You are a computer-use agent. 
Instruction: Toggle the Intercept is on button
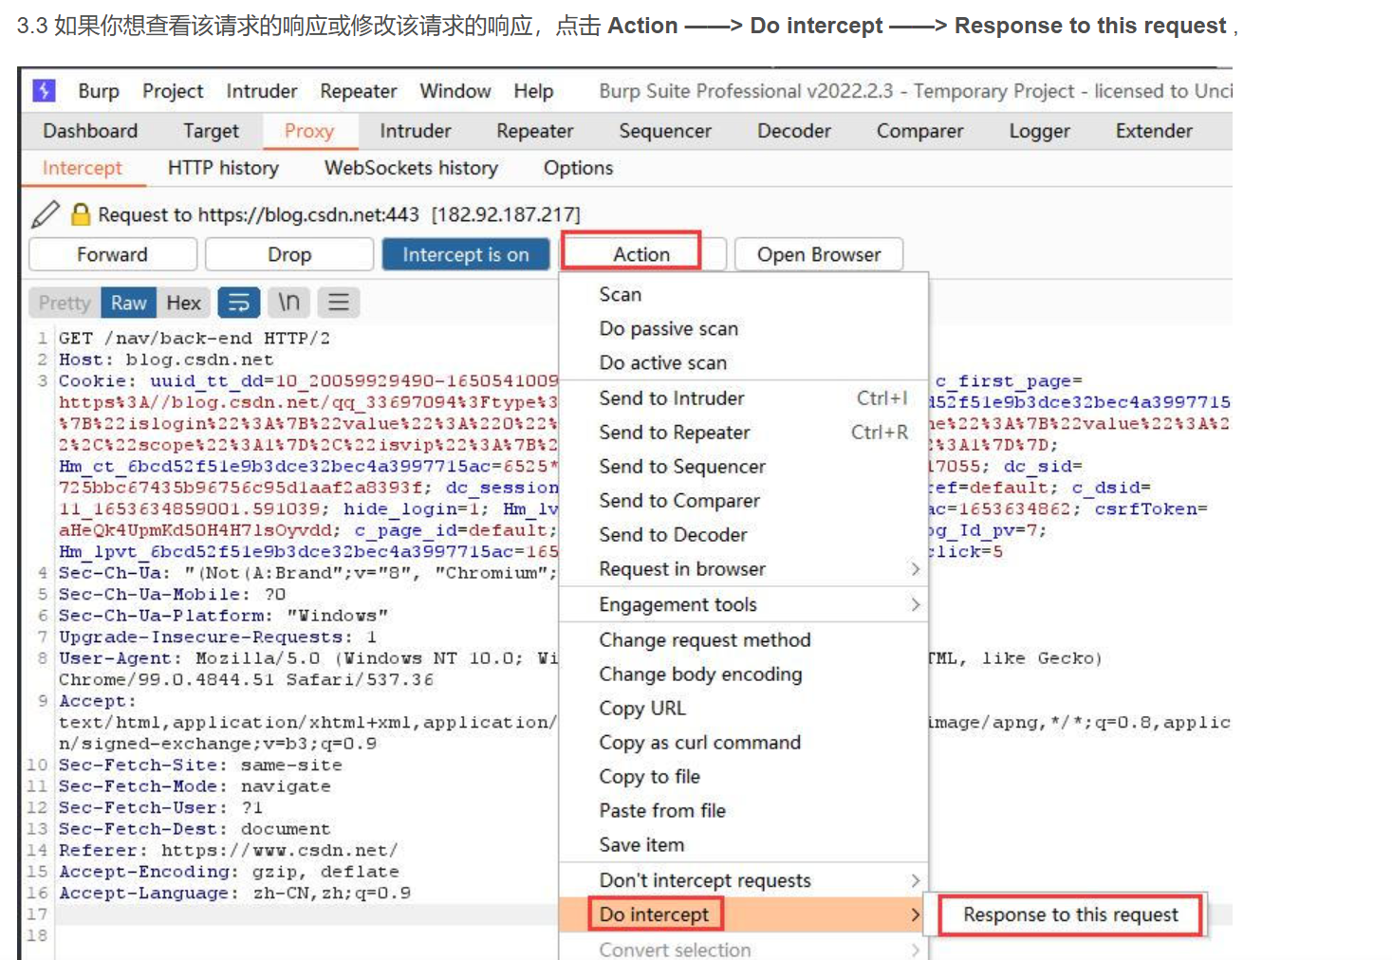[x=465, y=254]
